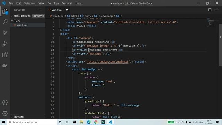Click the 'Coditional rendering' text

pyautogui.click(x=93, y=42)
